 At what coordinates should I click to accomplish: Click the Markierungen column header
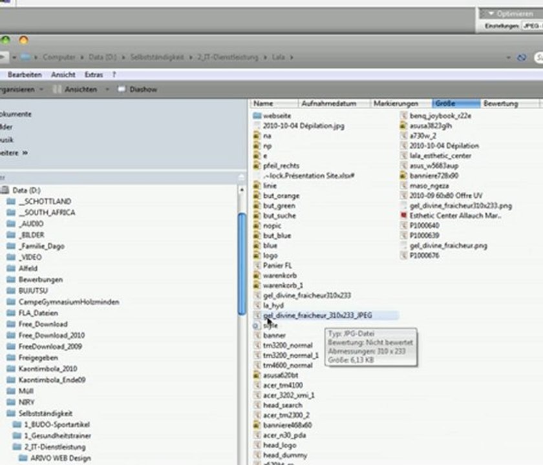401,103
